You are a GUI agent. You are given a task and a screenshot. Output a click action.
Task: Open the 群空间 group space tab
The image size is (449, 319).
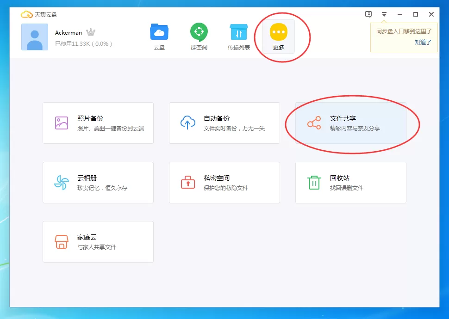point(199,37)
